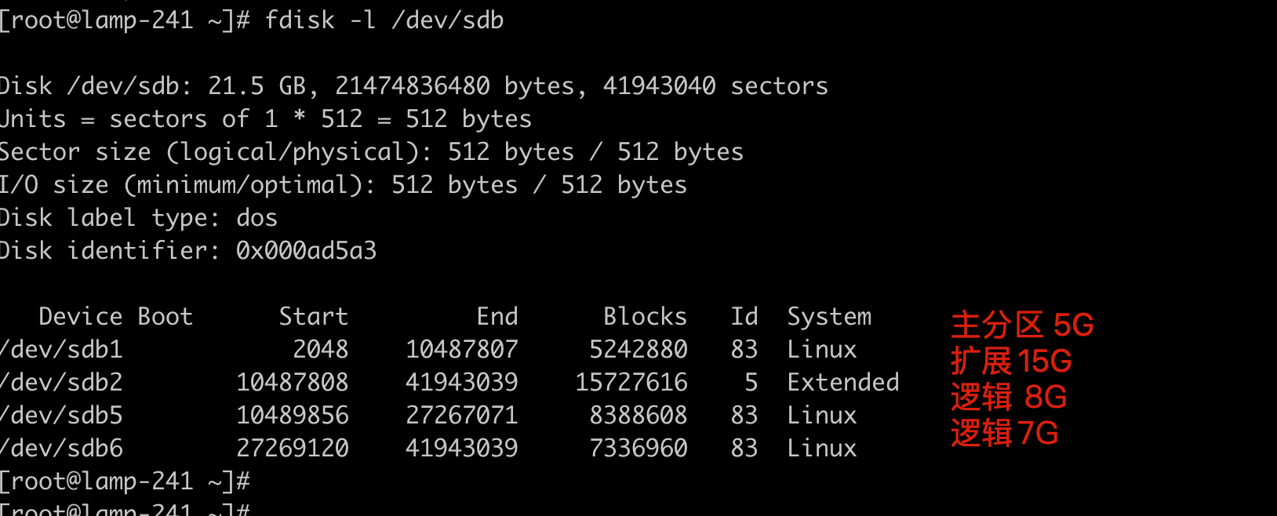Click the disk identifier value 0x000ad5a3
The width and height of the screenshot is (1277, 516).
coord(306,250)
